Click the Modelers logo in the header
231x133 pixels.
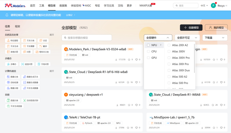(x=15, y=6)
